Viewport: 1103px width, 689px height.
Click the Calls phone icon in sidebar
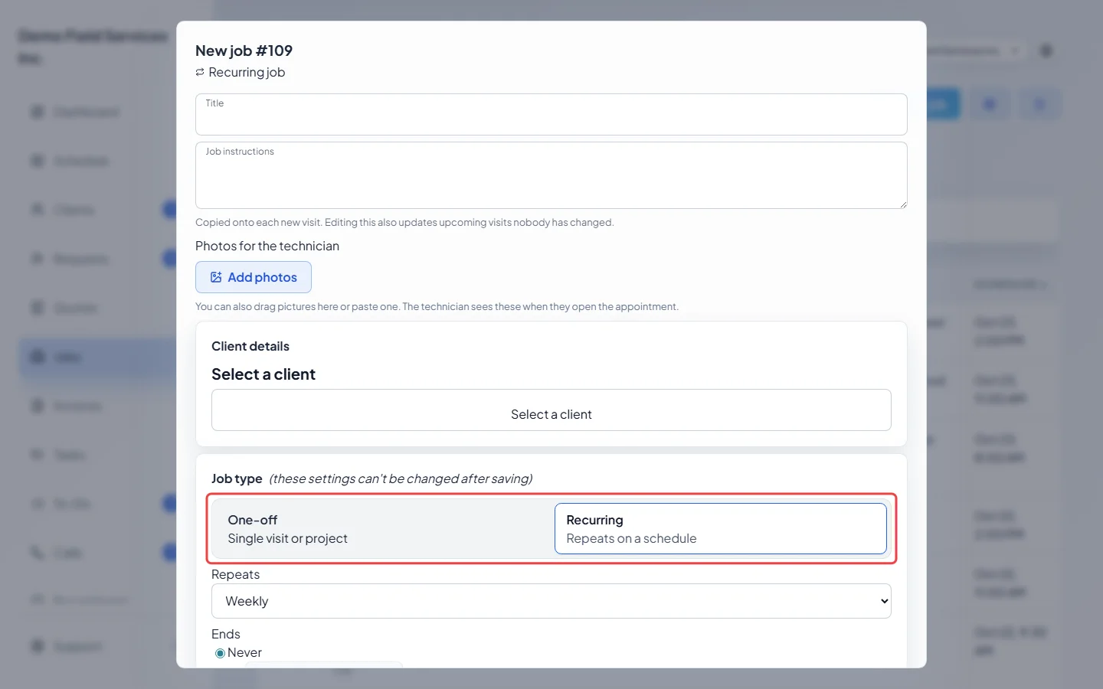coord(37,553)
